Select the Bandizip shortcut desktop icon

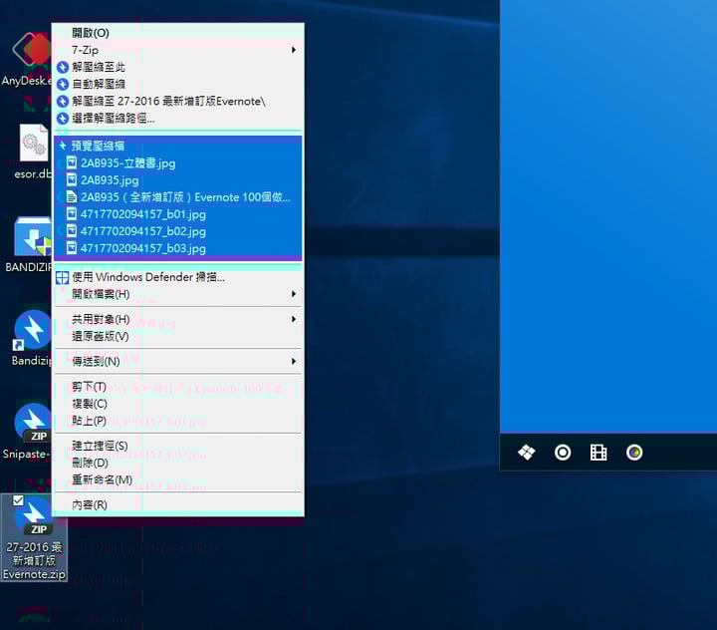[x=32, y=329]
